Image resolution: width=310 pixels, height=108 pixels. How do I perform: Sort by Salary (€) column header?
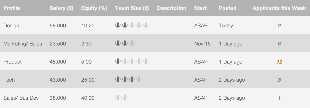tap(61, 8)
